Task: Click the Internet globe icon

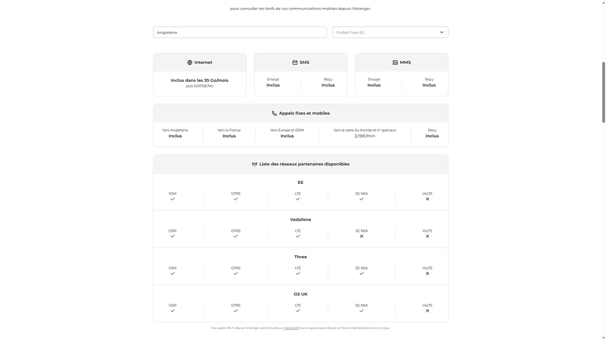Action: (190, 62)
